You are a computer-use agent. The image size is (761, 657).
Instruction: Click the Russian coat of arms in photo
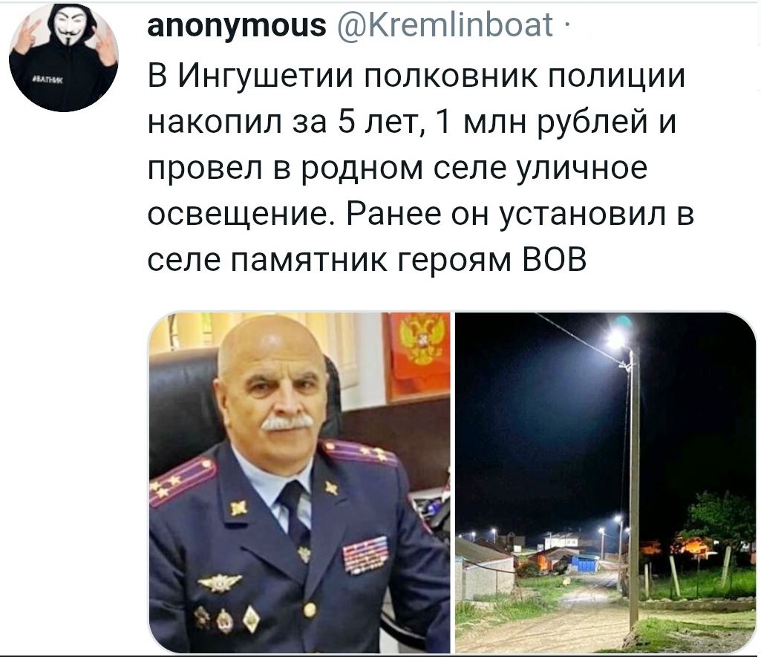[x=421, y=341]
